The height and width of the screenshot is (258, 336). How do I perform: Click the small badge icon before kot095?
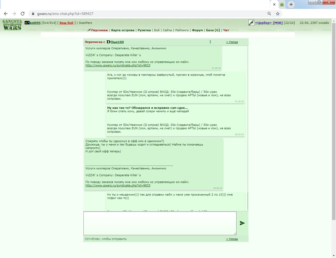point(27,23)
